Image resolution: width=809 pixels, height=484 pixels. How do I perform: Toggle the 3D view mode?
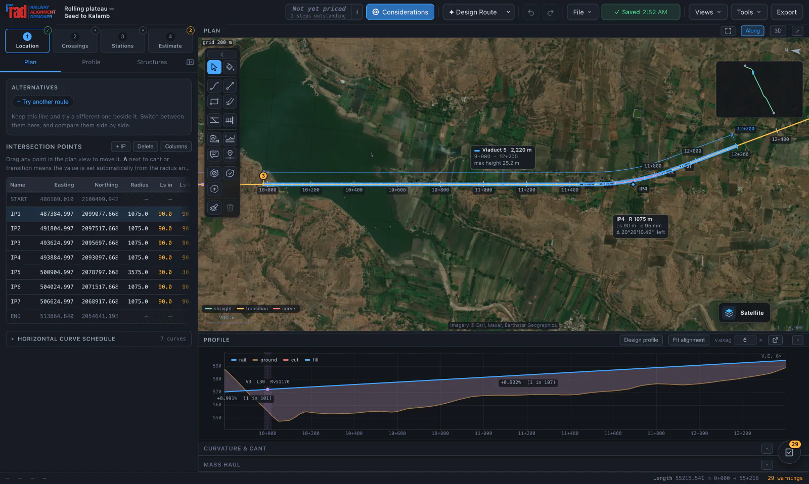[778, 31]
